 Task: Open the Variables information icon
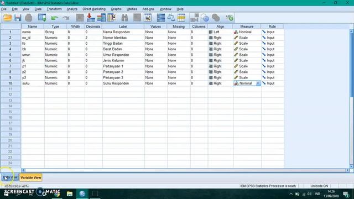(x=101, y=18)
